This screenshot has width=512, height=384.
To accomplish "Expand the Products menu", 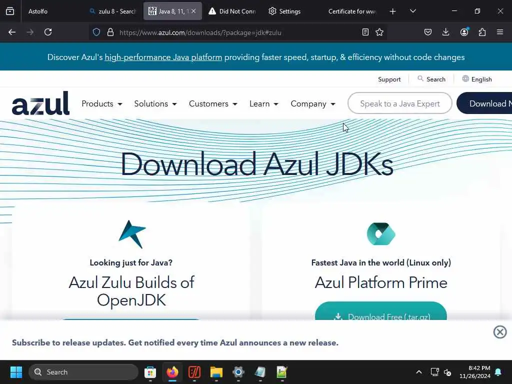I will [x=102, y=104].
